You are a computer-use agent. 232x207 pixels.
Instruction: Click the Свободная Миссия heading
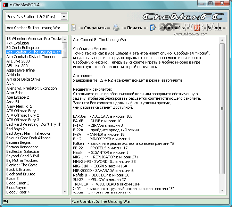[90, 49]
